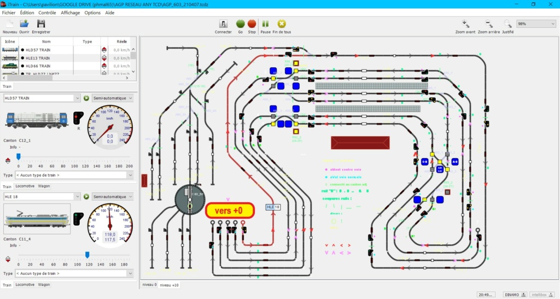Click the Justifié zoom-fit icon

click(x=507, y=24)
